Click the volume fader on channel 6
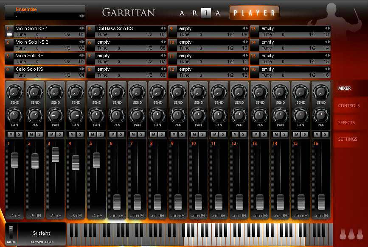Screen dimensions: 368x247 (117, 202)
